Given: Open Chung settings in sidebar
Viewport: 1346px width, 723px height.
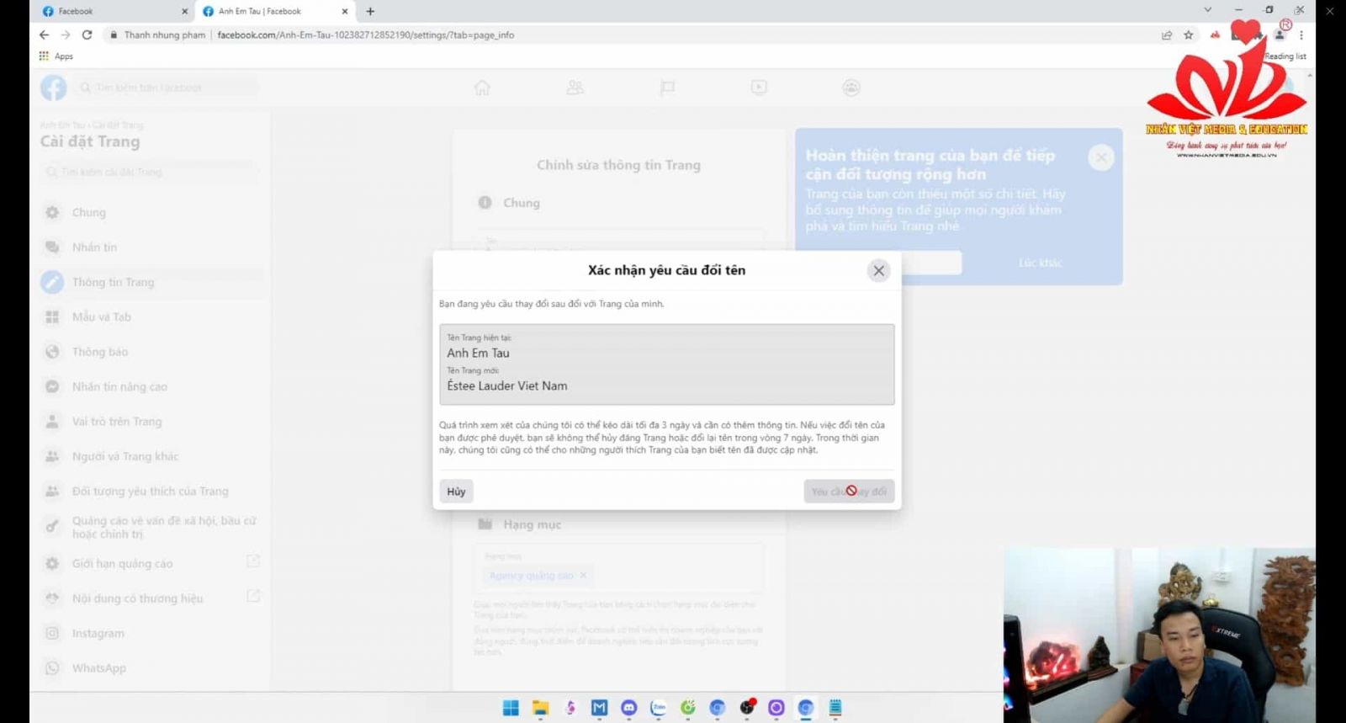Looking at the screenshot, I should [151, 212].
